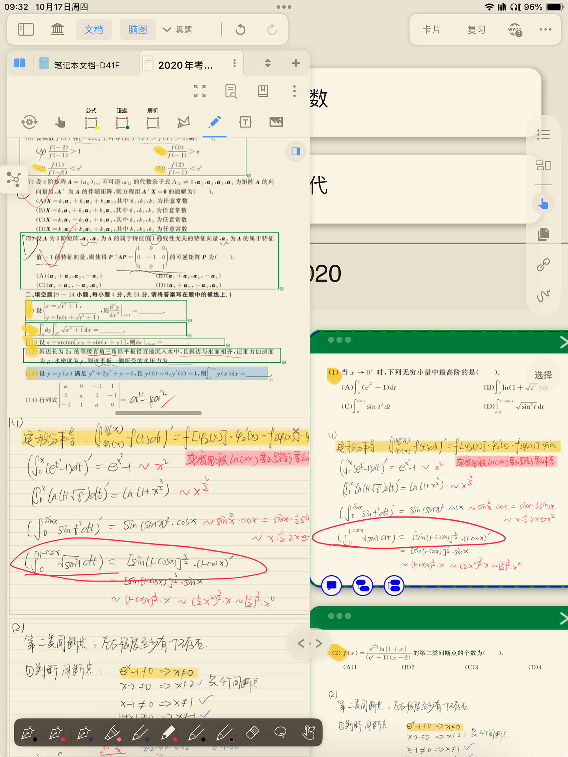568x757 pixels.
Task: Open the 真题 notebook dropdown
Action: (x=177, y=30)
